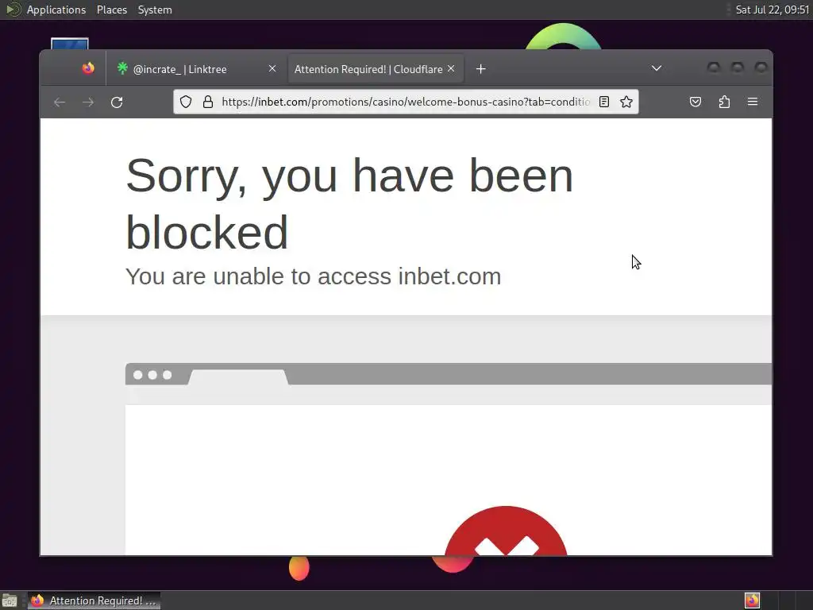Open the Places menu
The height and width of the screenshot is (610, 813).
pos(112,10)
